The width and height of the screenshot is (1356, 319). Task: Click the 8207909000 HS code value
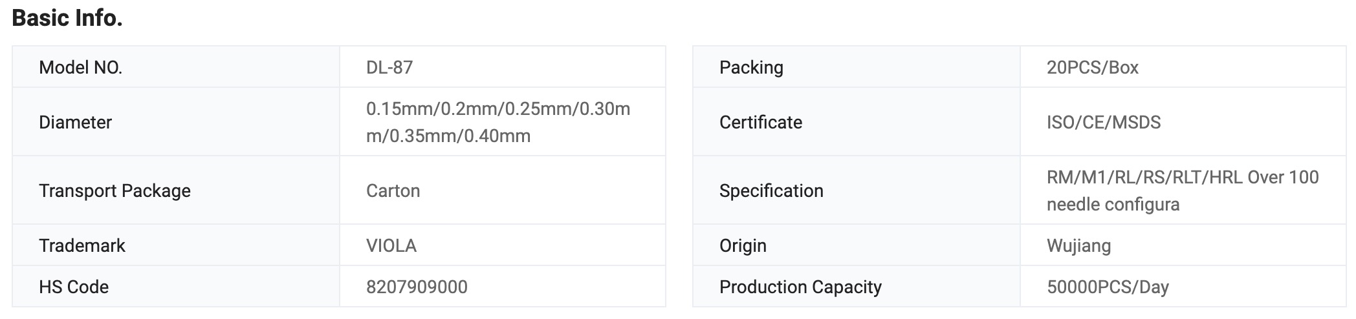tap(417, 287)
